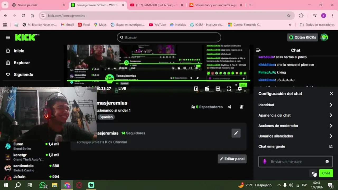Viewport: 338px width, 190px height.
Task: Open Jefrain's channel in sidebar
Action: click(32, 177)
